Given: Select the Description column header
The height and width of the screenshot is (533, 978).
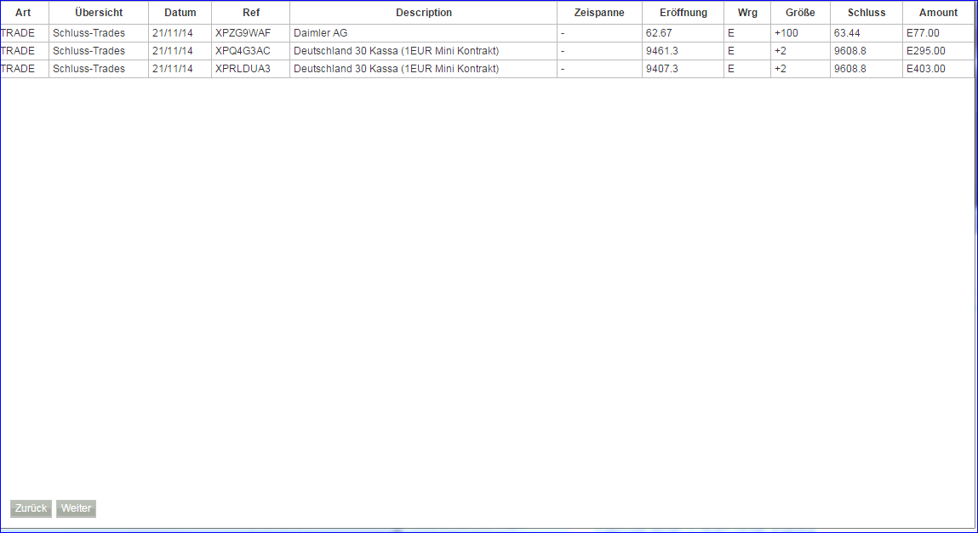Looking at the screenshot, I should pyautogui.click(x=424, y=13).
